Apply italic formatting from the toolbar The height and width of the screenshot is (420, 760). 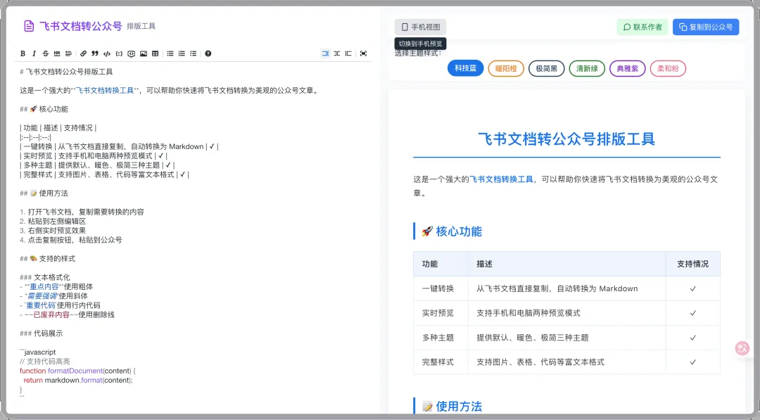point(34,53)
